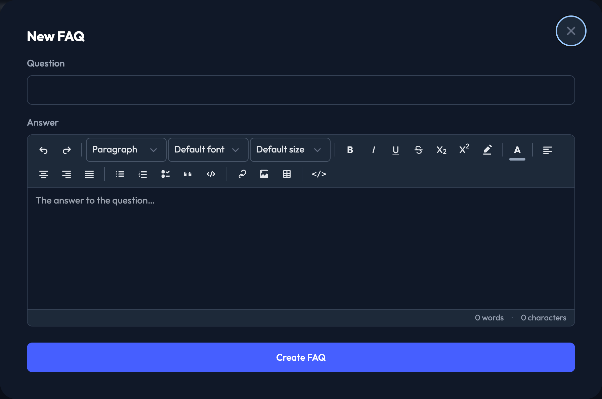The width and height of the screenshot is (602, 399).
Task: Apply strikethrough formatting
Action: 419,150
